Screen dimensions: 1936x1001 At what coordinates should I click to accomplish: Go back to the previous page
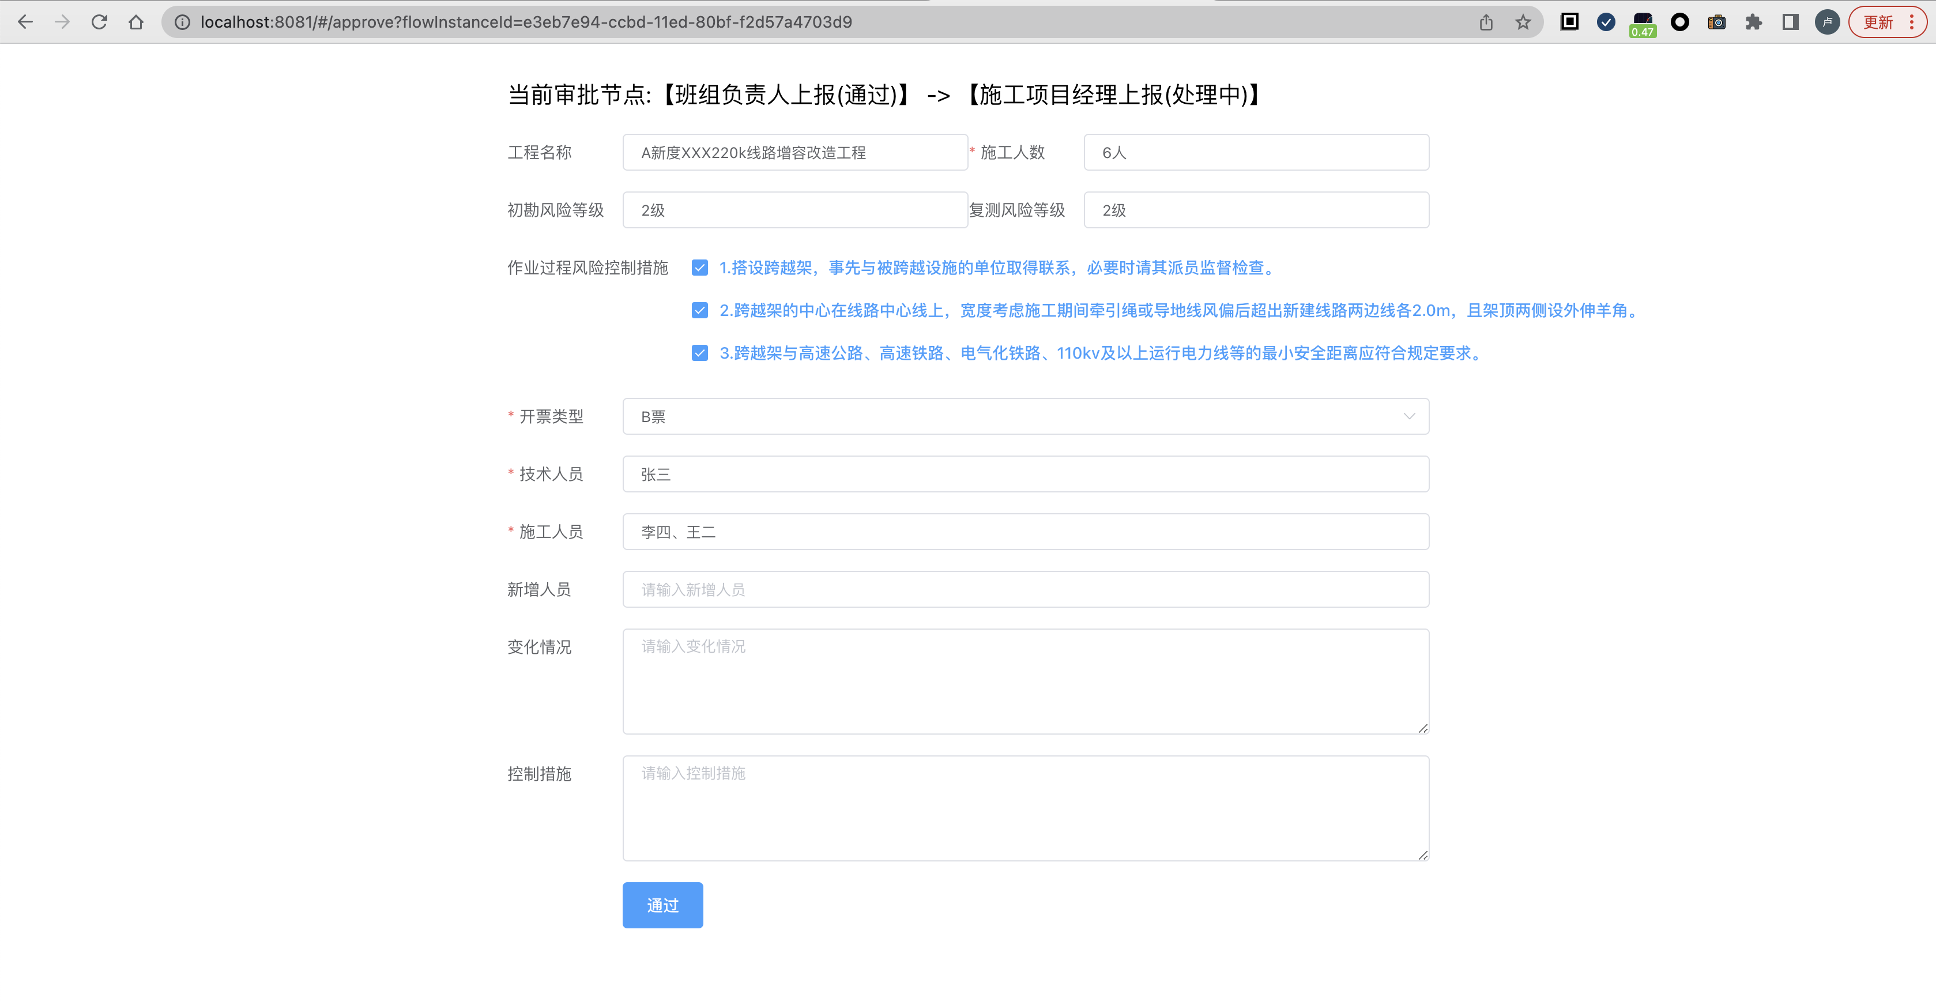pos(25,22)
